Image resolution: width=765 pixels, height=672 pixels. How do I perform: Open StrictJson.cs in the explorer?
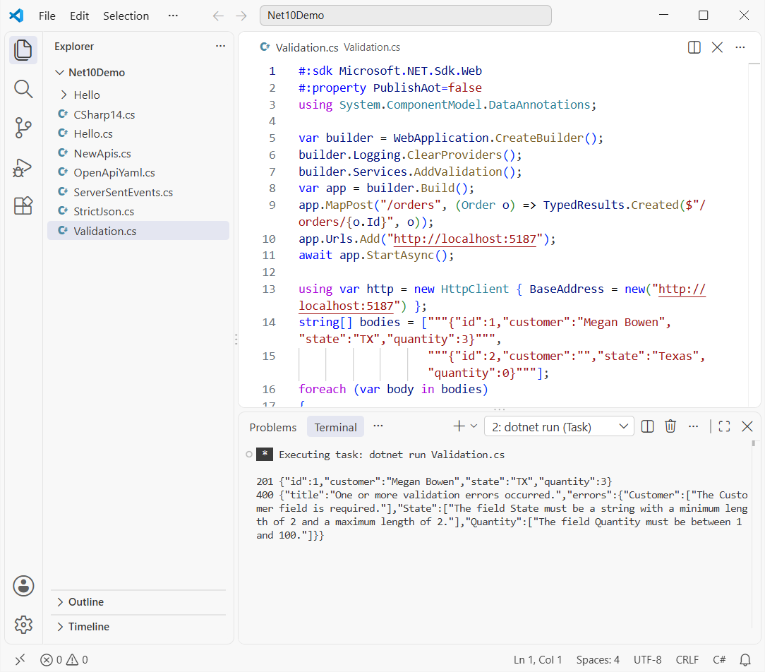coord(138,211)
